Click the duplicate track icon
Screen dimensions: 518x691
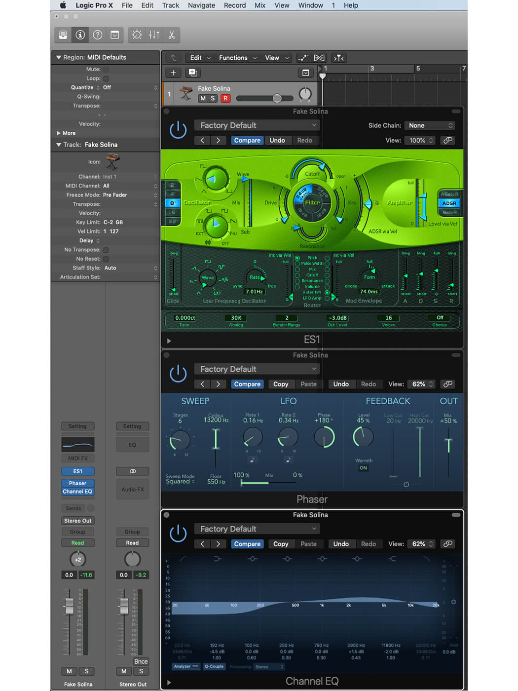tap(192, 73)
